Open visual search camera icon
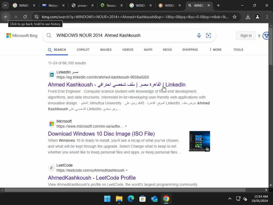 click(208, 36)
